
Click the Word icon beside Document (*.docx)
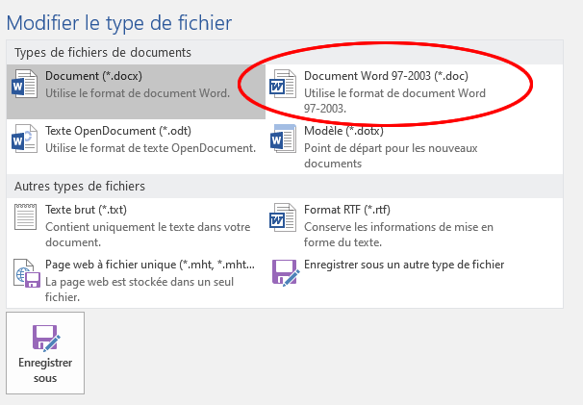pyautogui.click(x=25, y=84)
